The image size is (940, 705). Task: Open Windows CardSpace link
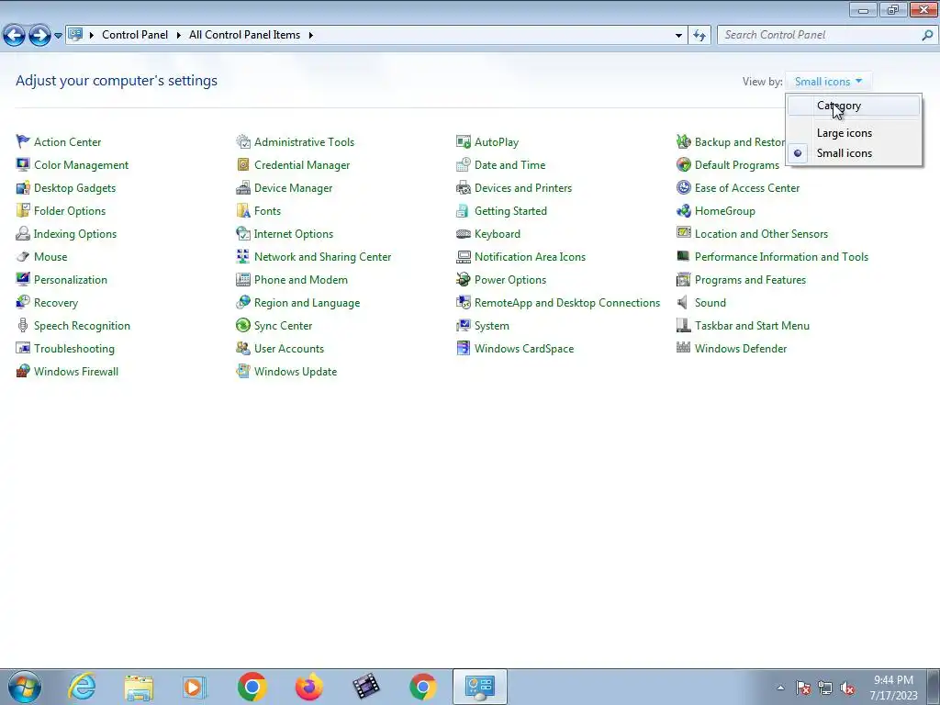[x=524, y=348]
